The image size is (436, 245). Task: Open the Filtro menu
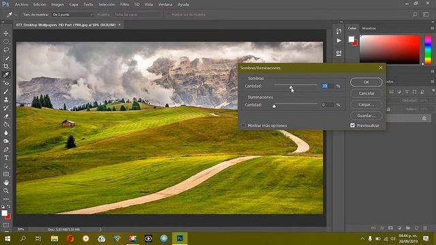(x=124, y=5)
